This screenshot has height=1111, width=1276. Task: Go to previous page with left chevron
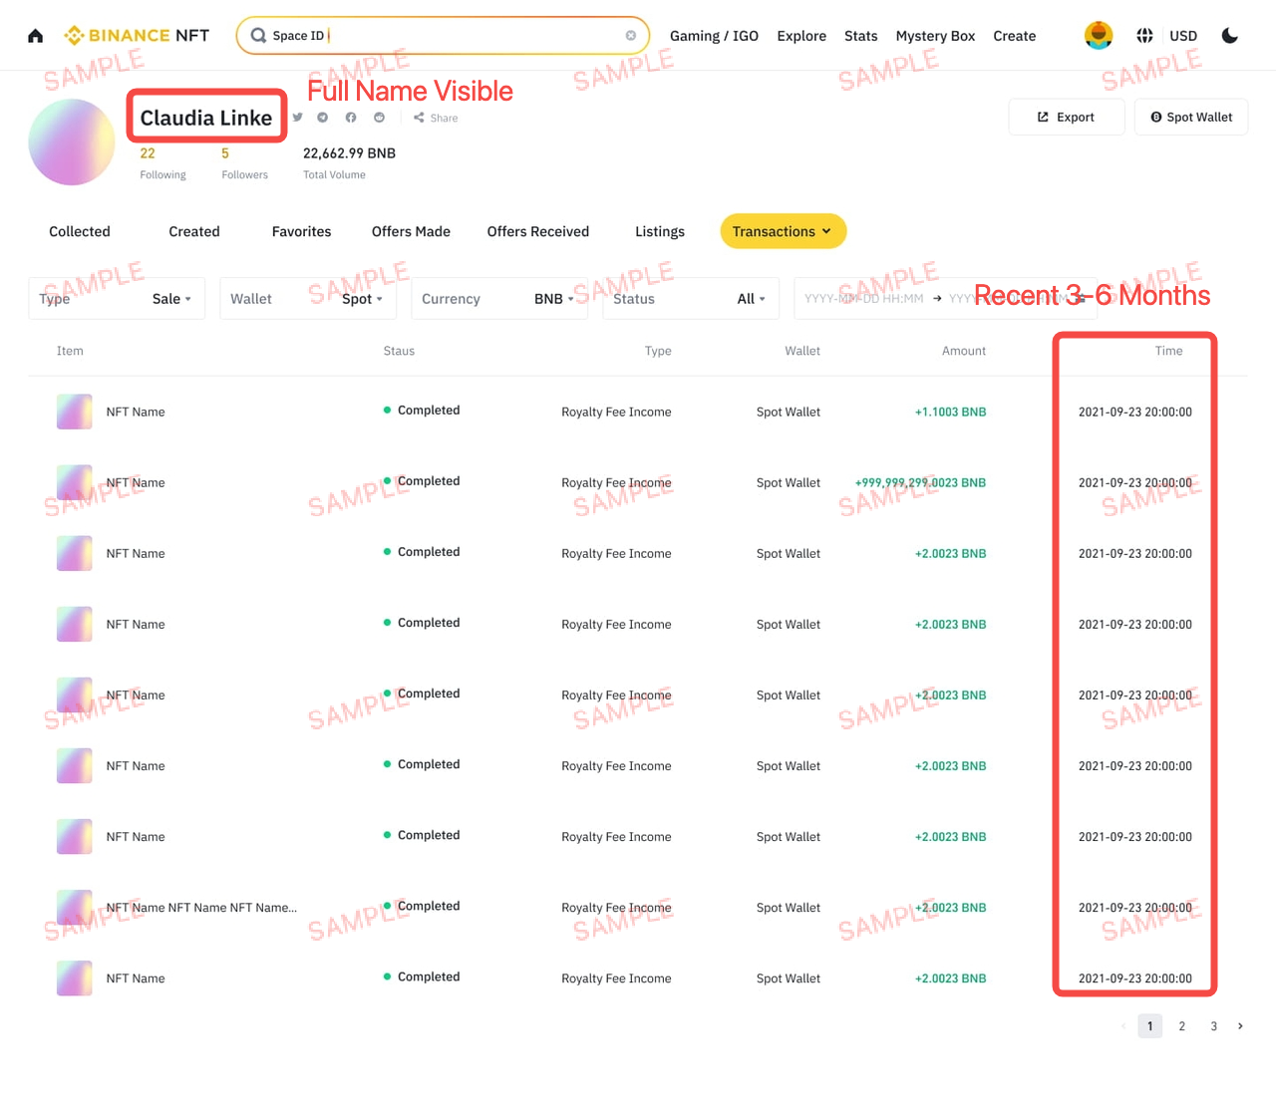click(x=1123, y=1026)
